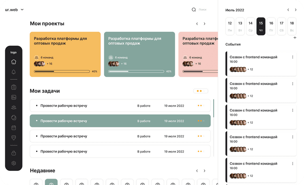Add event with the plus icon

pyautogui.click(x=295, y=38)
